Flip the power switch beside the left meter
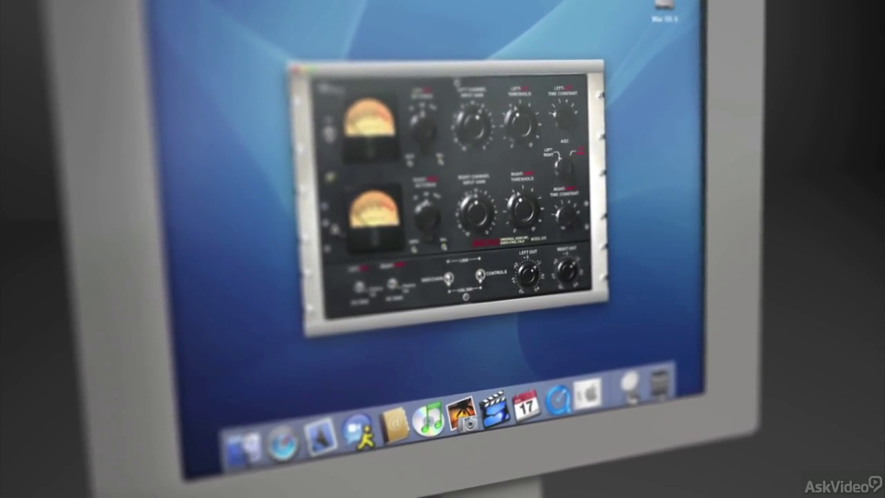Image resolution: width=885 pixels, height=498 pixels. pos(330,132)
